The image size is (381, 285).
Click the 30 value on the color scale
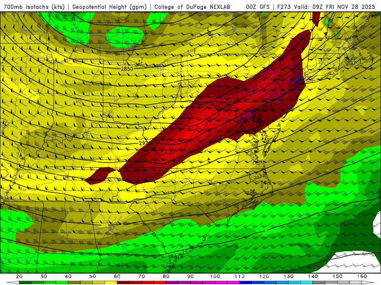click(x=44, y=276)
